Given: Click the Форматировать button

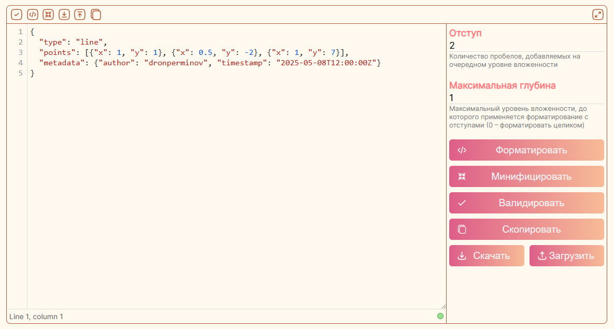Looking at the screenshot, I should 526,150.
